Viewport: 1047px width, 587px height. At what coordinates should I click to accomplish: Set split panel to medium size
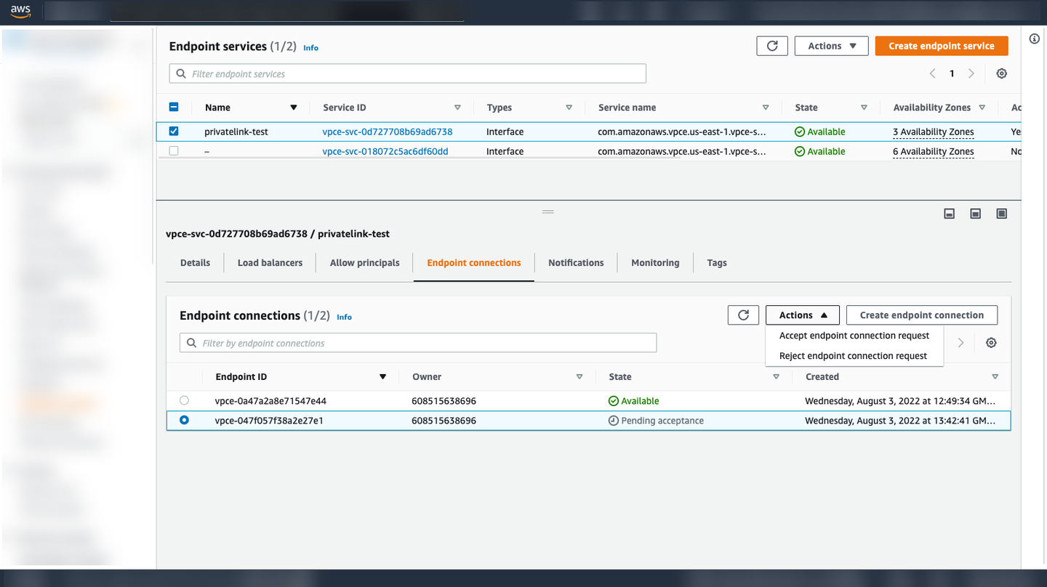[x=976, y=214]
